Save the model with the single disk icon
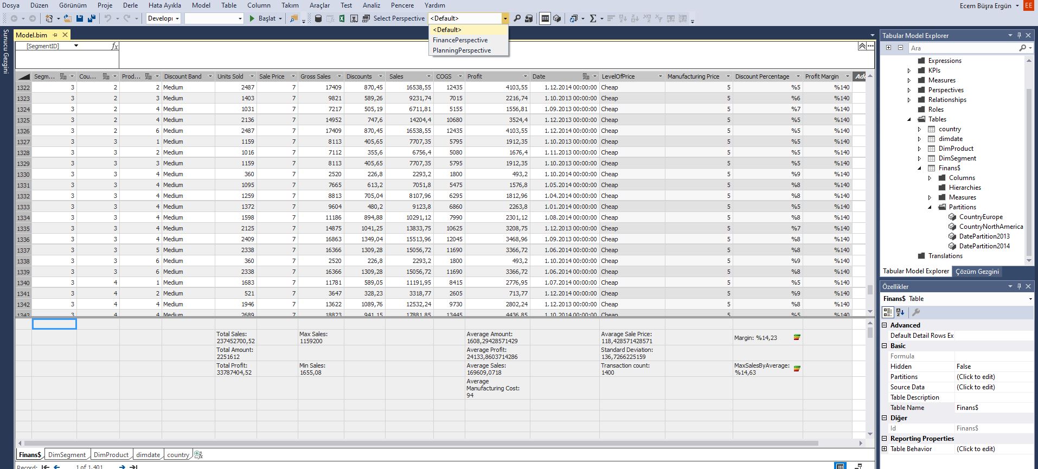The image size is (1038, 469). click(80, 18)
